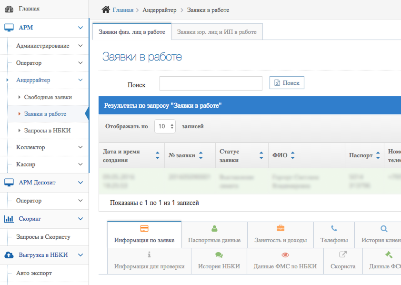The width and height of the screenshot is (401, 285).
Task: Switch to Заявки юр. лиц и ИП tab
Action: (217, 32)
